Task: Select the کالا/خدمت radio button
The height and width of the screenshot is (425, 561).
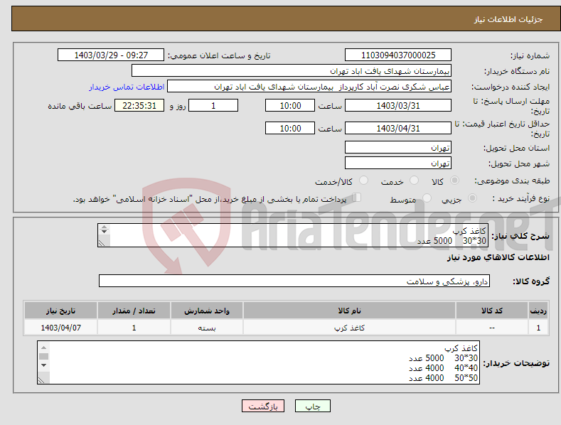Action: point(363,181)
